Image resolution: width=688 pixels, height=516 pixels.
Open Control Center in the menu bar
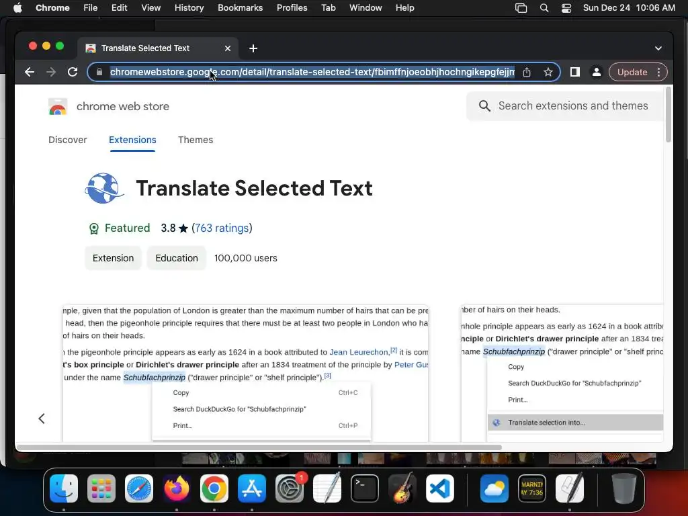[566, 8]
